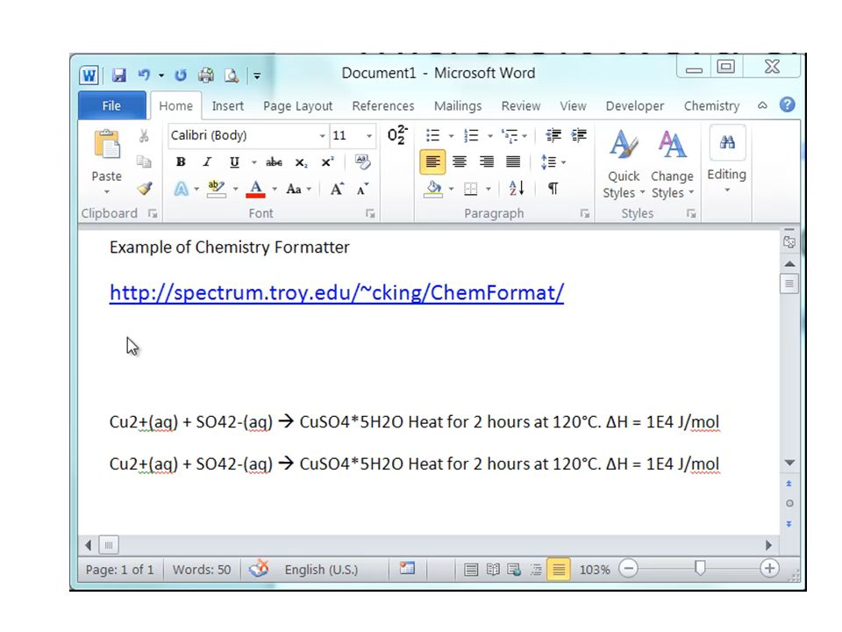Click the macro recording icon in status bar
This screenshot has width=842, height=632.
(x=407, y=568)
